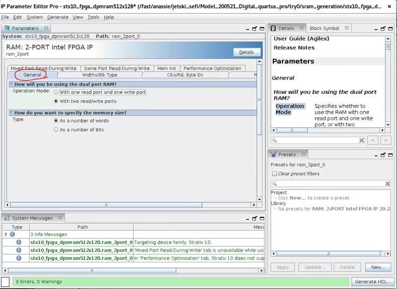
Task: Clear the Presets search field
Action: 387,183
